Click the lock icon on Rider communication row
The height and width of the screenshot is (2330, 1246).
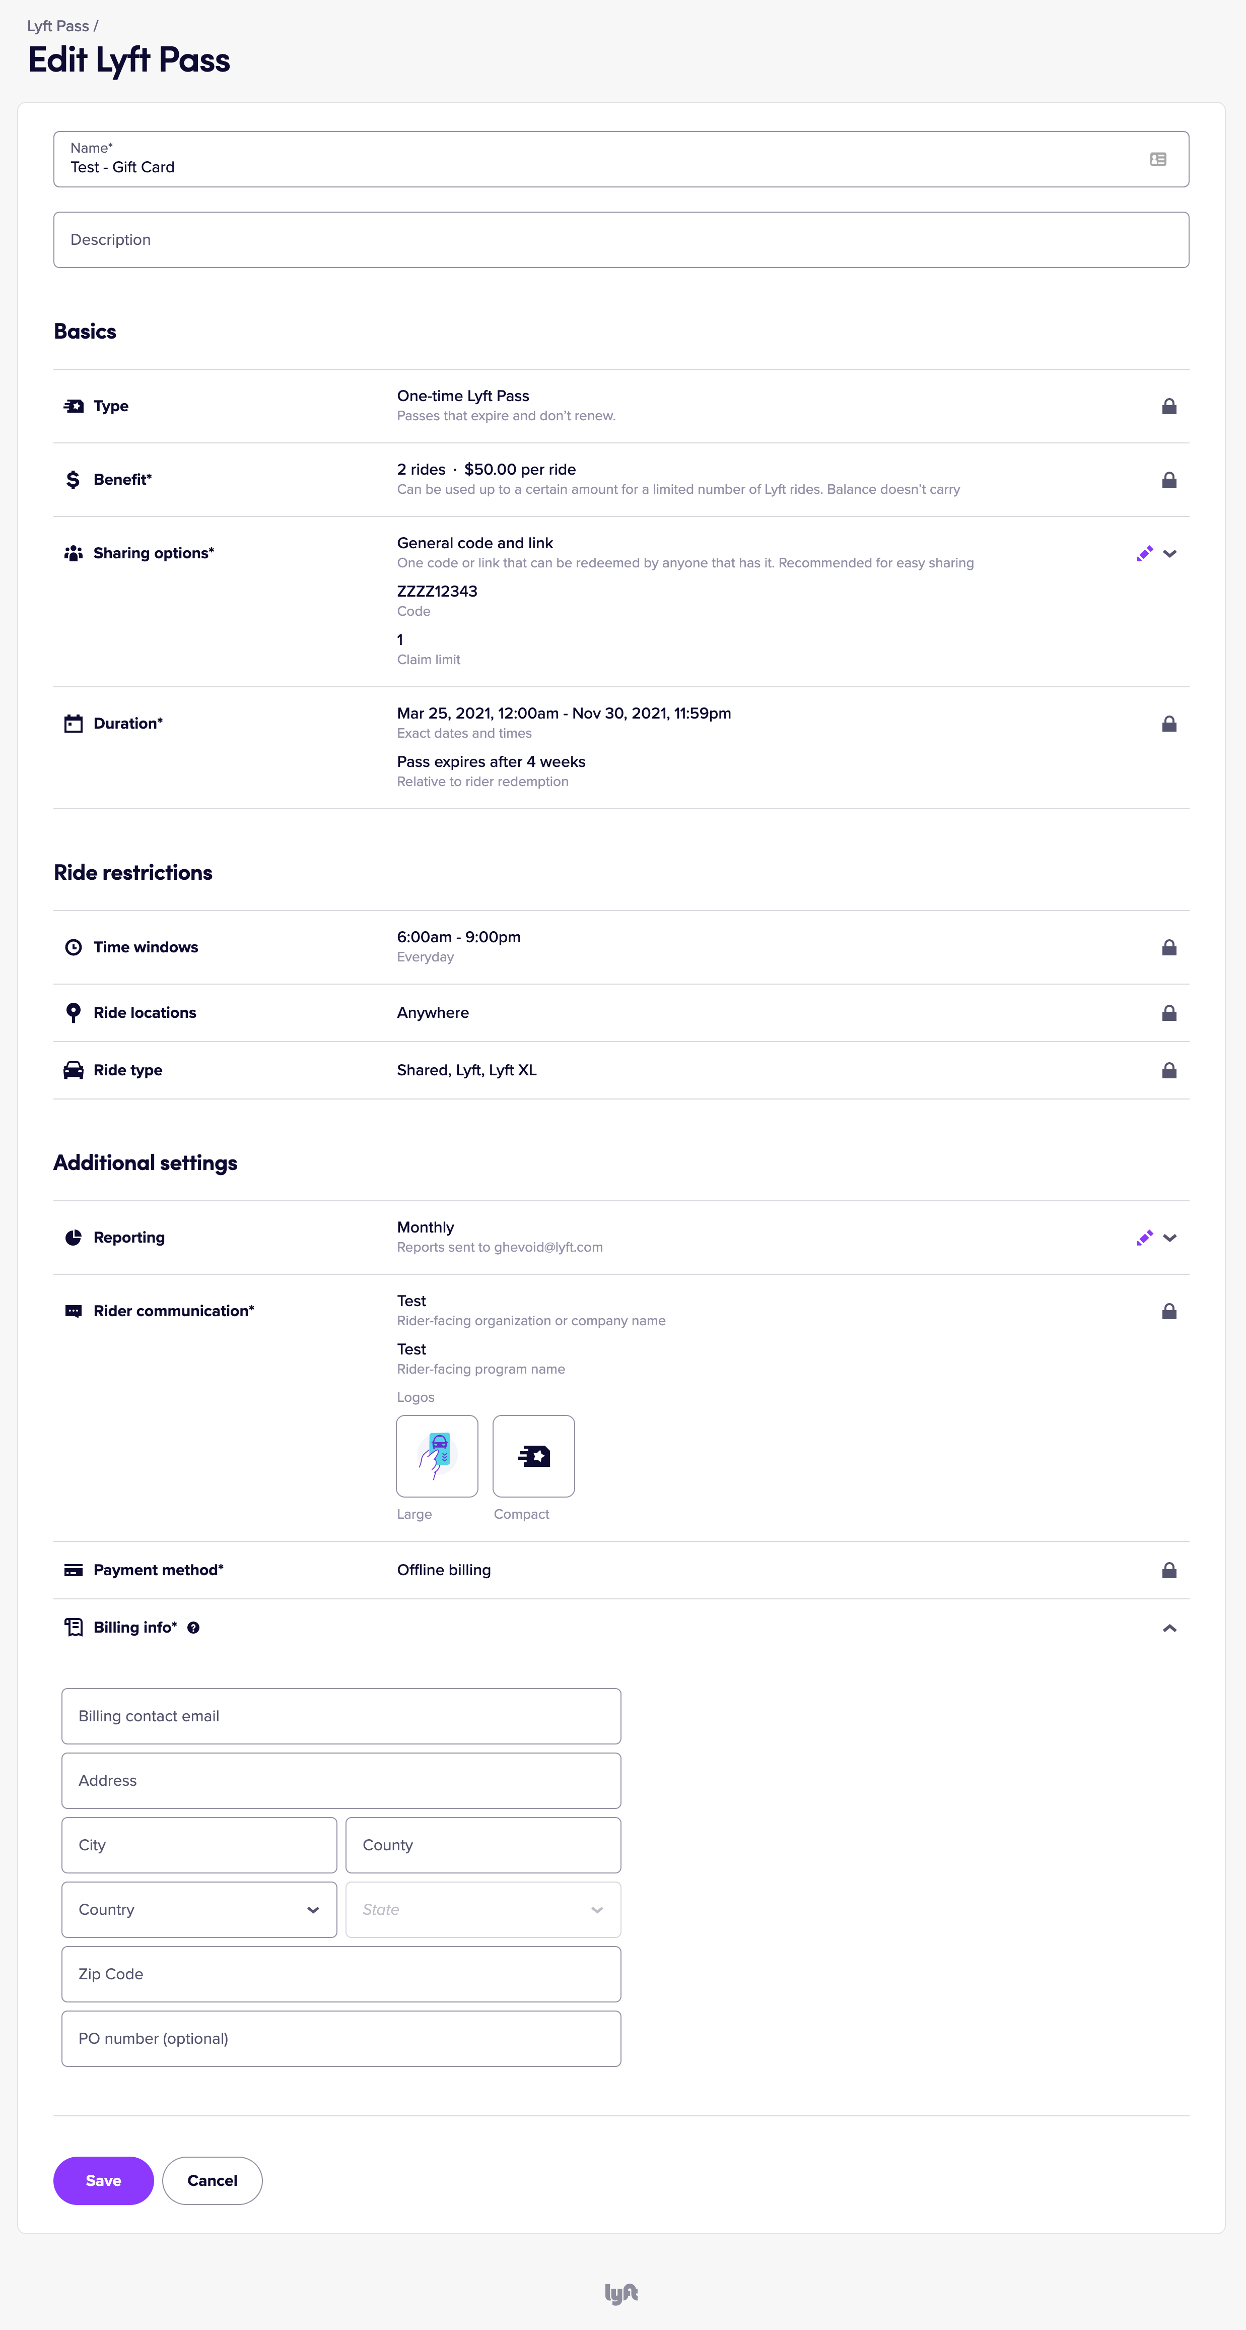[1168, 1311]
